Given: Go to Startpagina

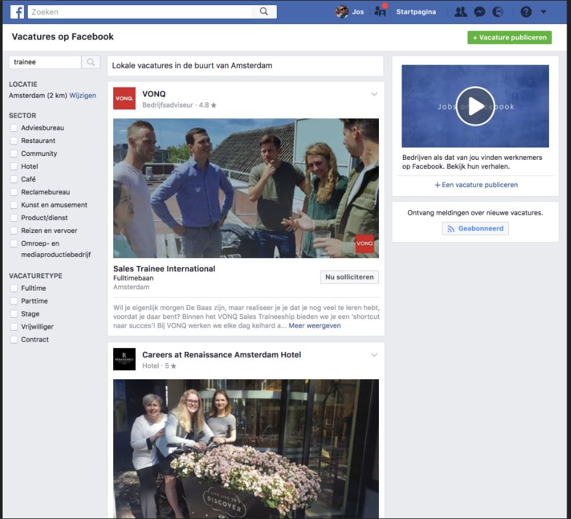Looking at the screenshot, I should [416, 12].
